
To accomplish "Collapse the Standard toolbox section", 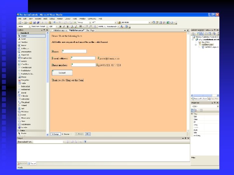I will point(19,33).
